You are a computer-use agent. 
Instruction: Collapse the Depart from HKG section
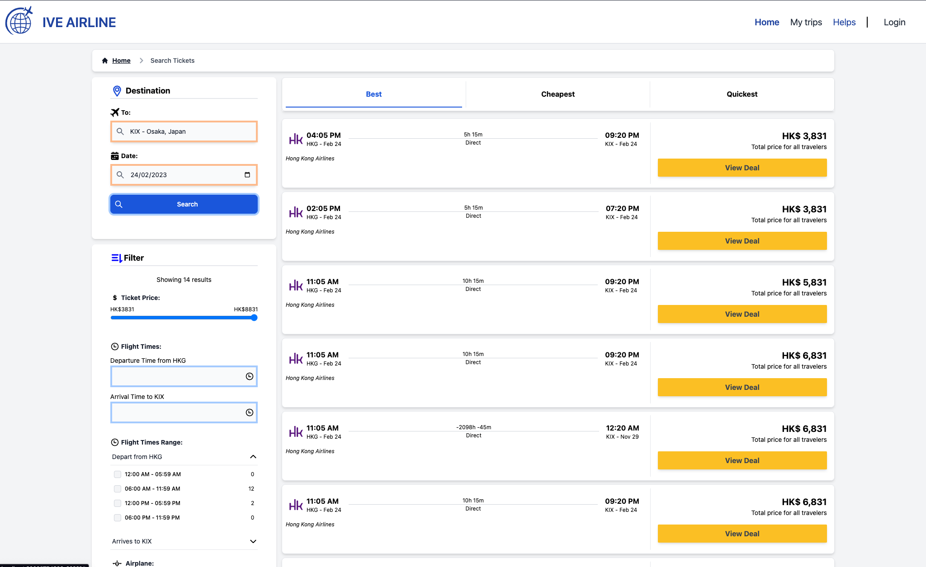(253, 457)
